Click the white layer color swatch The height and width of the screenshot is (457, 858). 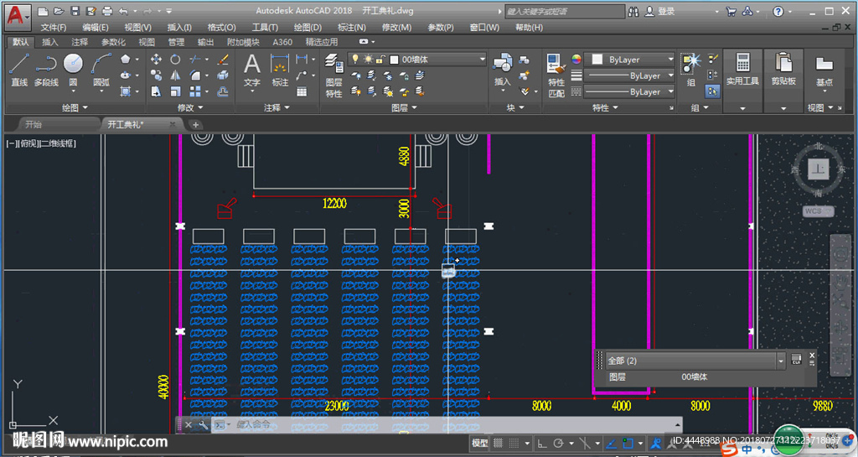pyautogui.click(x=394, y=59)
